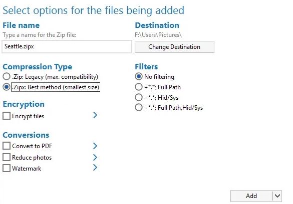Select .Zip: Legacy compression type

click(7, 76)
